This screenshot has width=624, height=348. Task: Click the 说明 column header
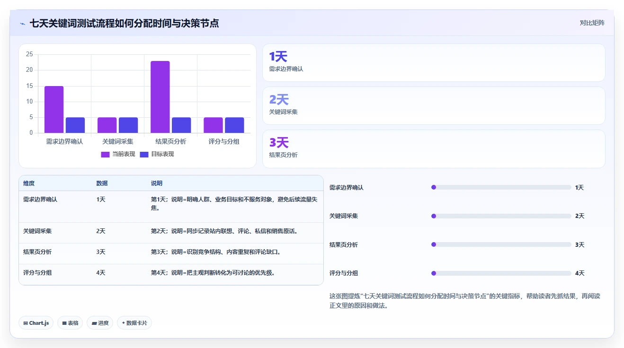(x=157, y=183)
